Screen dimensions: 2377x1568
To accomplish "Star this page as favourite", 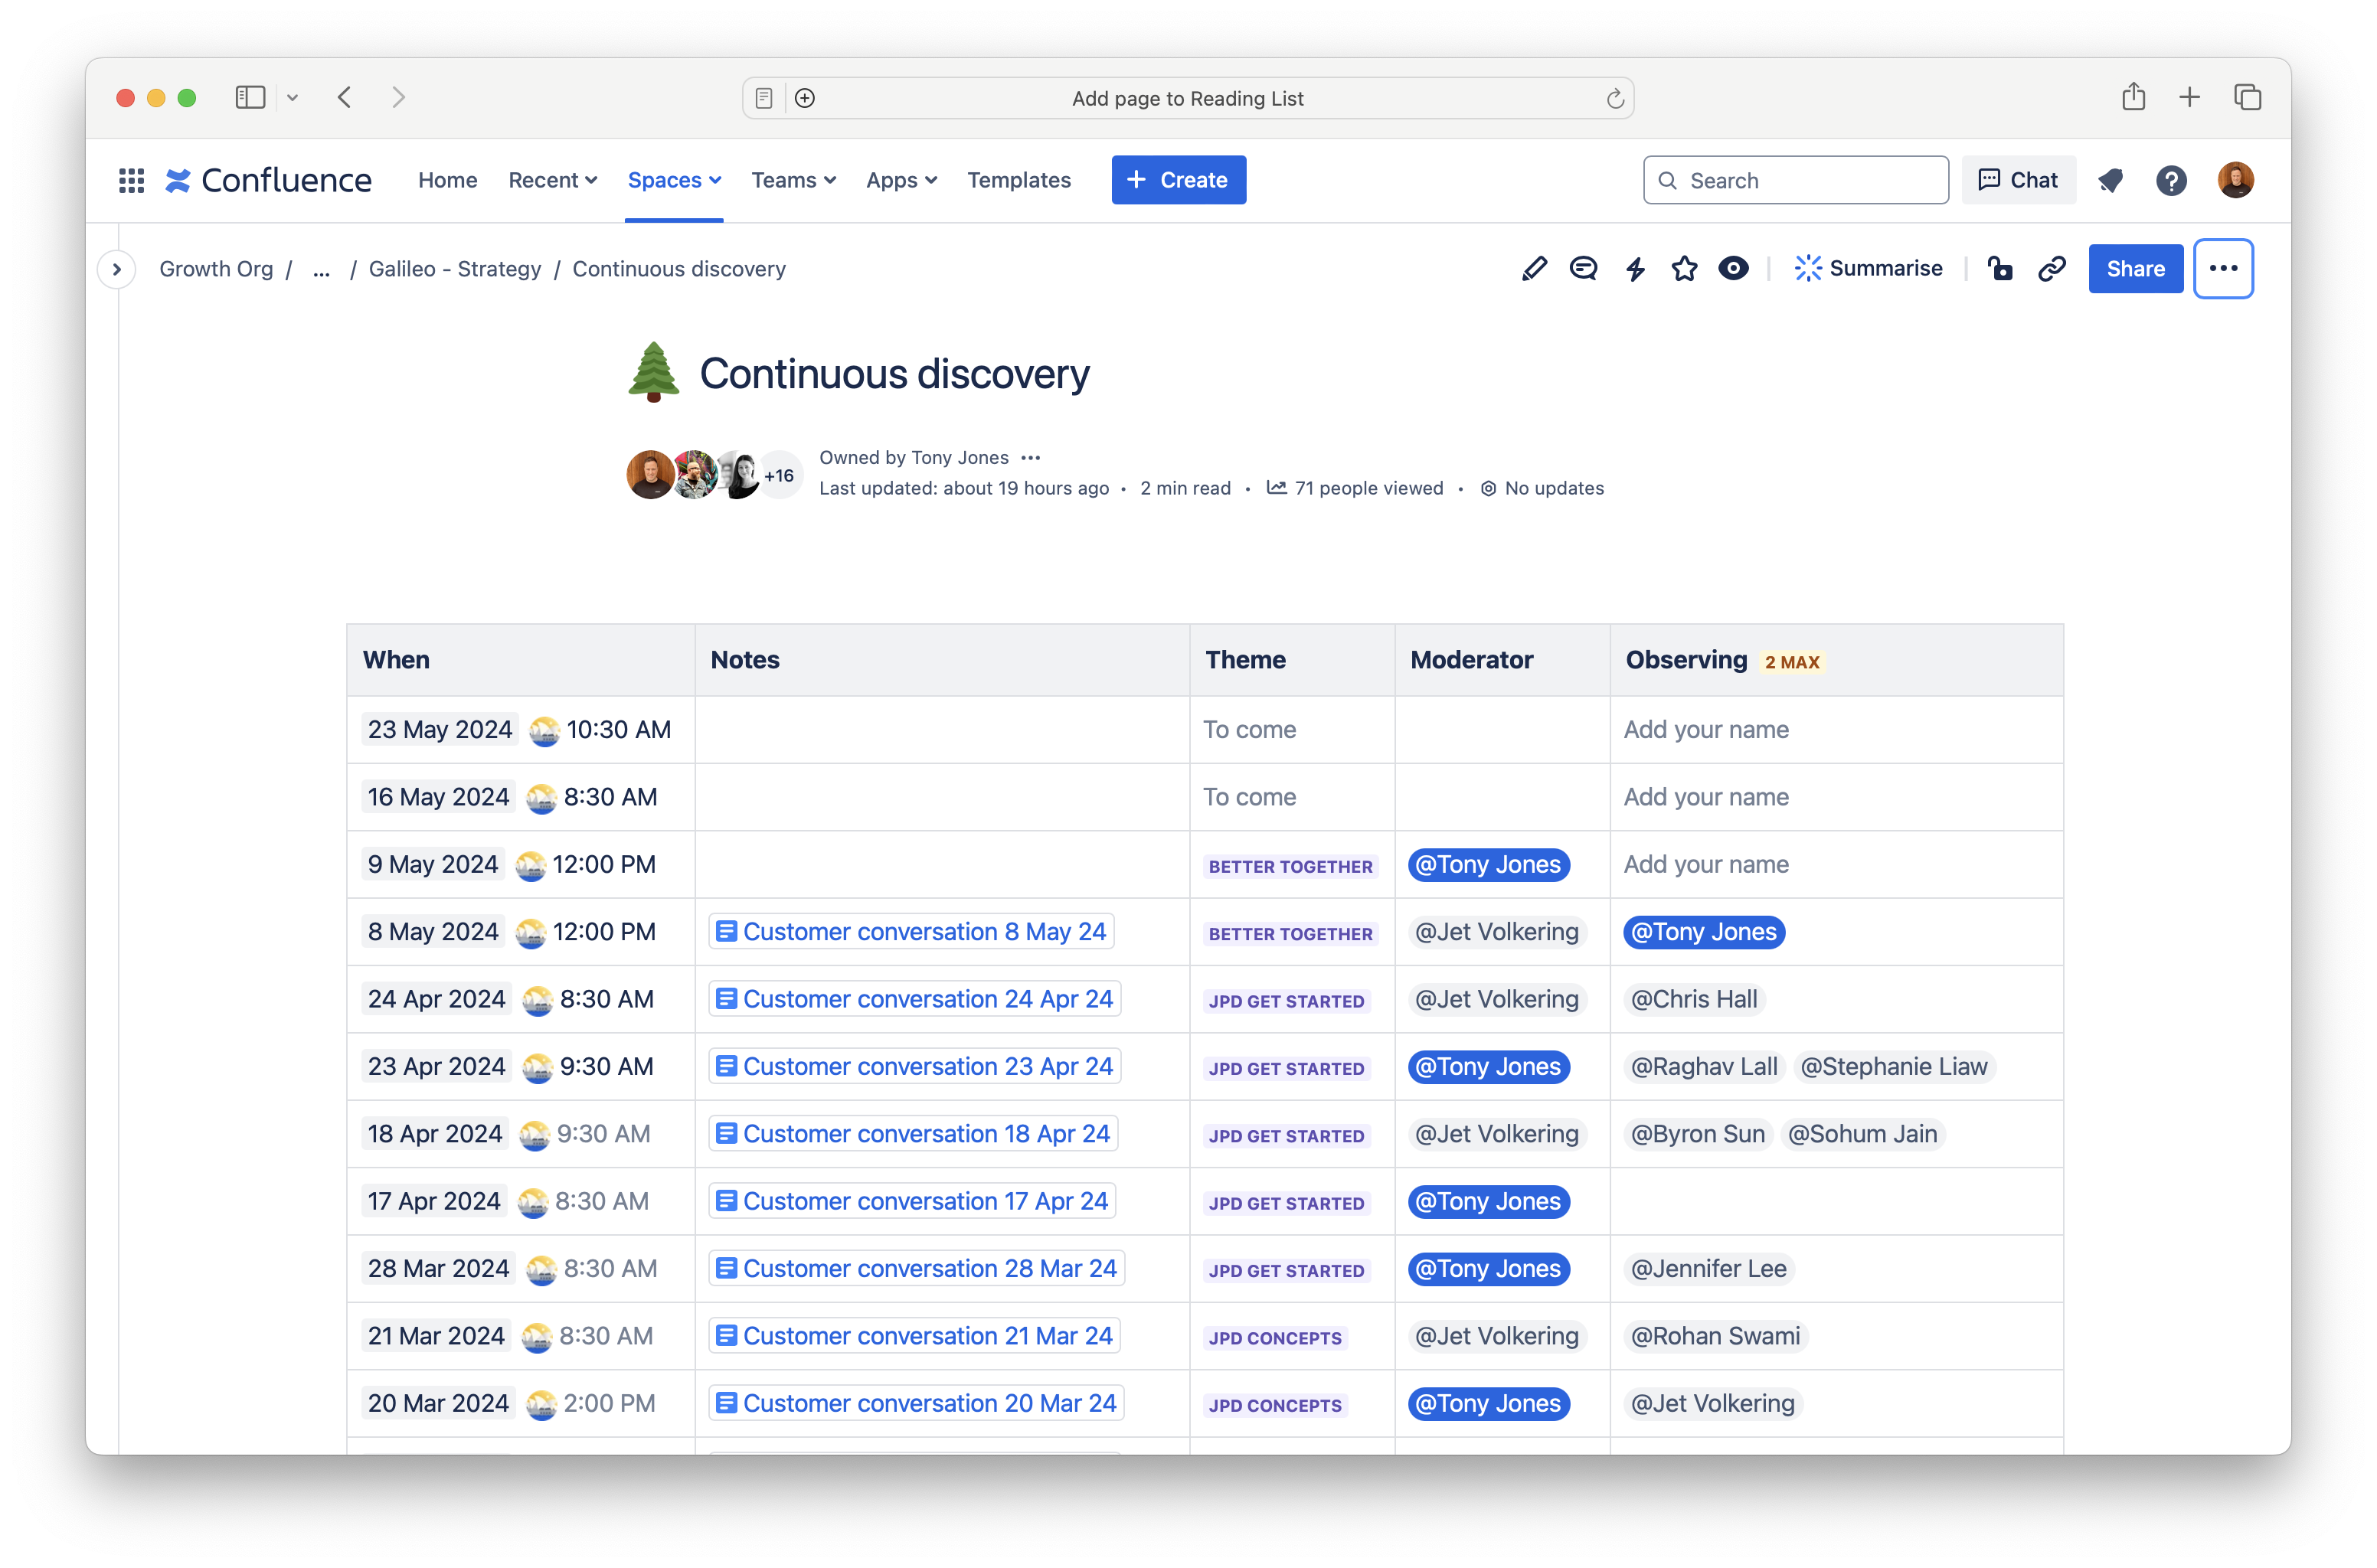I will [1684, 268].
